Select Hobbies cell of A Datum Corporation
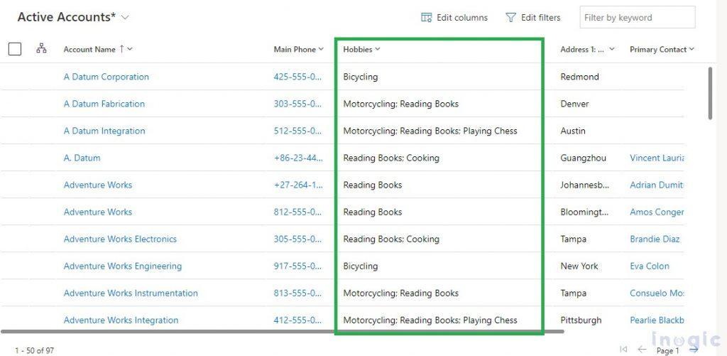Viewport: 727px width, 356px height. pos(360,77)
